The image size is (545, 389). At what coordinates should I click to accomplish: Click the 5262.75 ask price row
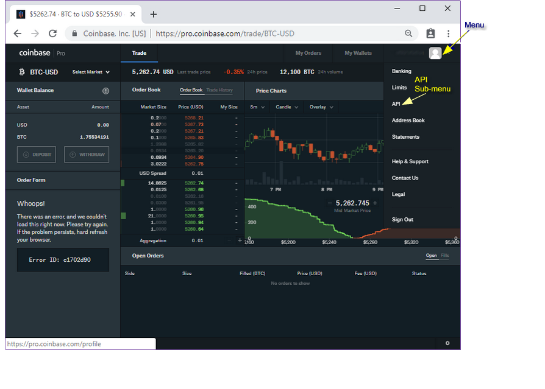pyautogui.click(x=182, y=164)
